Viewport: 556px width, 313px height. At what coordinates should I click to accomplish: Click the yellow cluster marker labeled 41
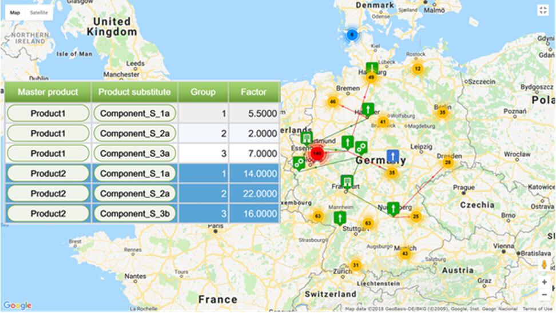click(383, 122)
